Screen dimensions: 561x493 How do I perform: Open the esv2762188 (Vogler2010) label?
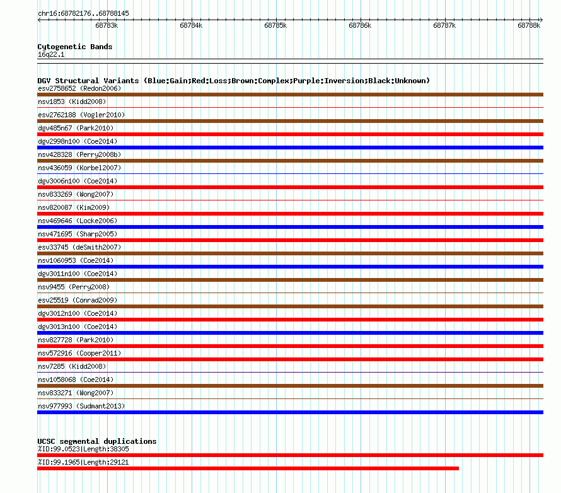point(81,115)
